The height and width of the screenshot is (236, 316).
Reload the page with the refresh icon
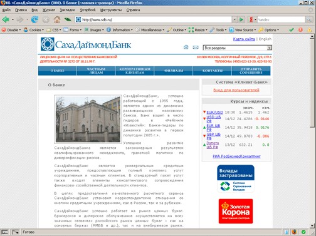pos(34,20)
